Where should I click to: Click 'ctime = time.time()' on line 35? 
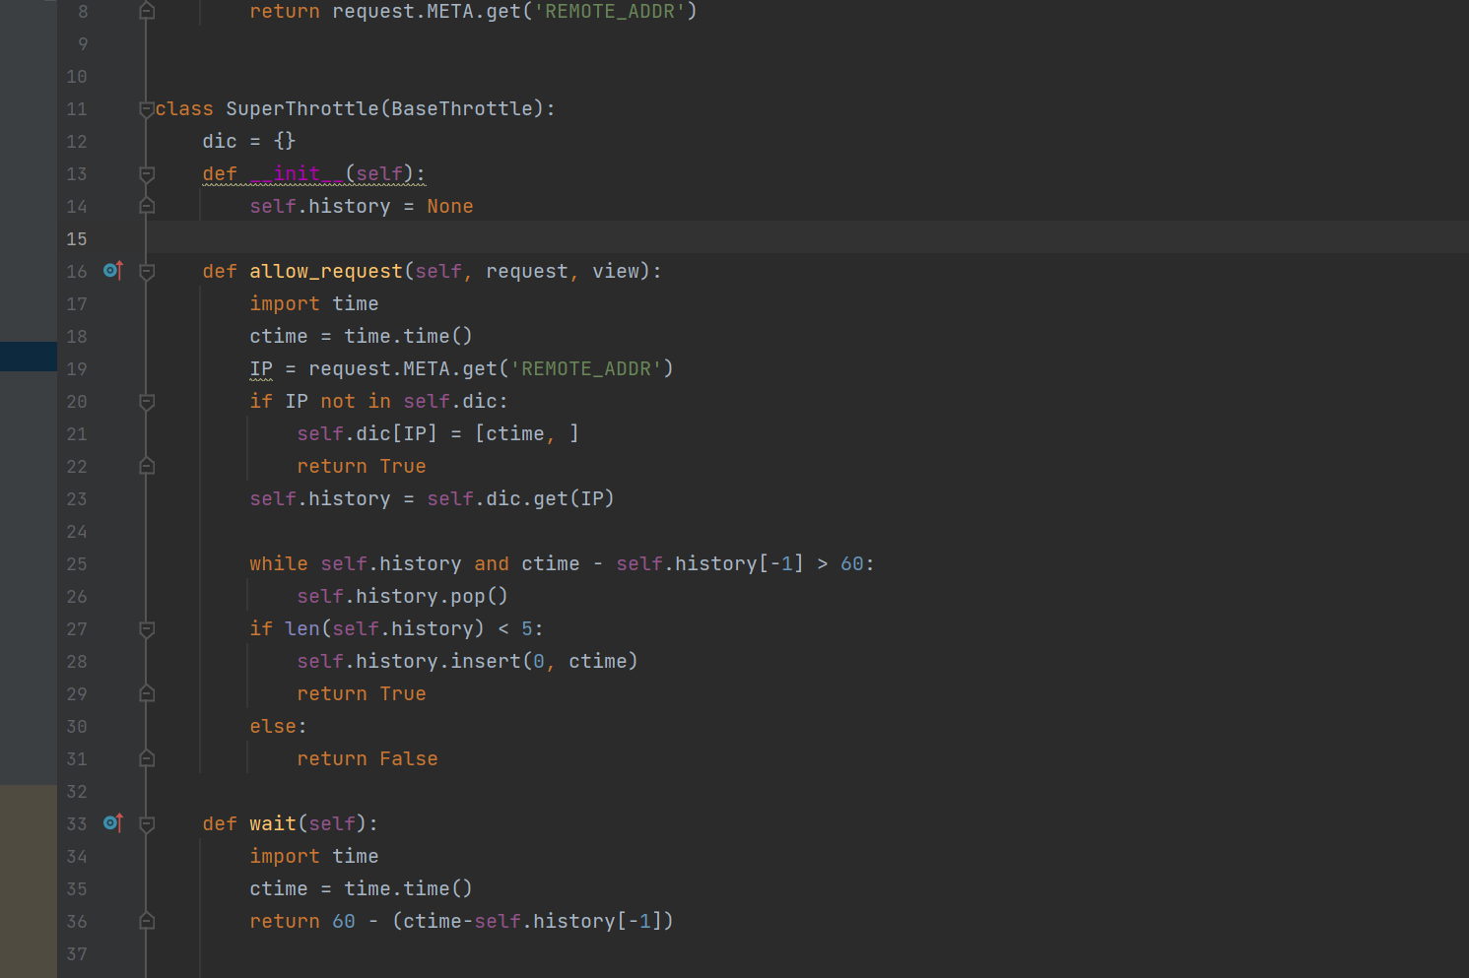[x=362, y=888]
